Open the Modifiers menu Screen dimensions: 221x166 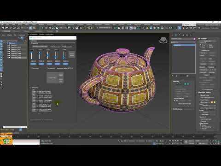click(41, 24)
